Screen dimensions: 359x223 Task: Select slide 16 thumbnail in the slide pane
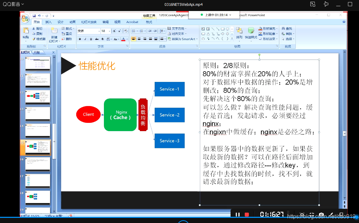pyautogui.click(x=38, y=164)
